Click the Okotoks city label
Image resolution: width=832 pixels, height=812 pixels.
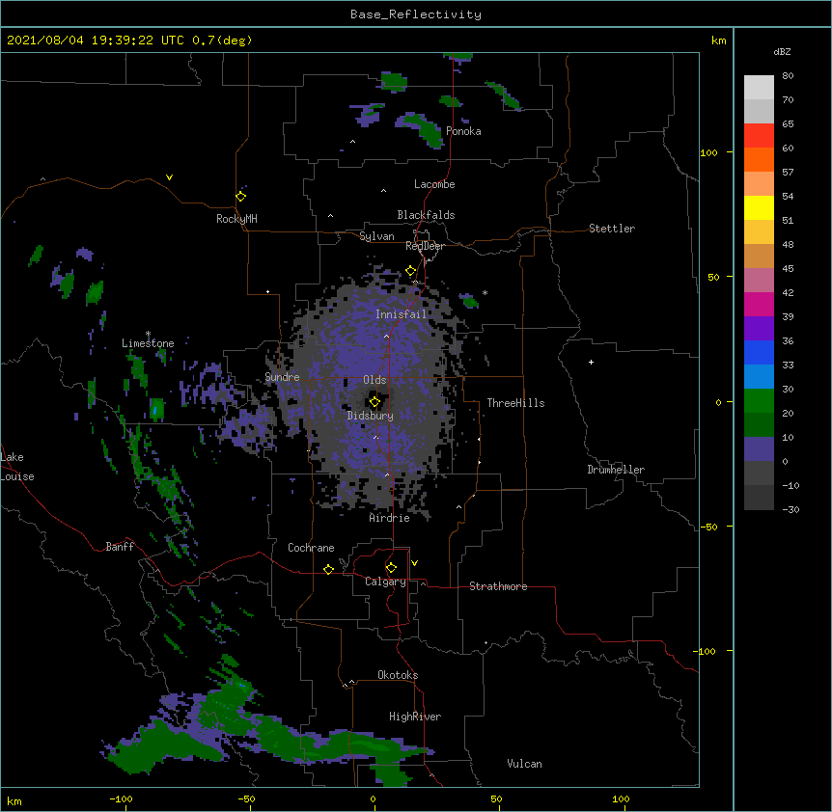click(x=398, y=675)
